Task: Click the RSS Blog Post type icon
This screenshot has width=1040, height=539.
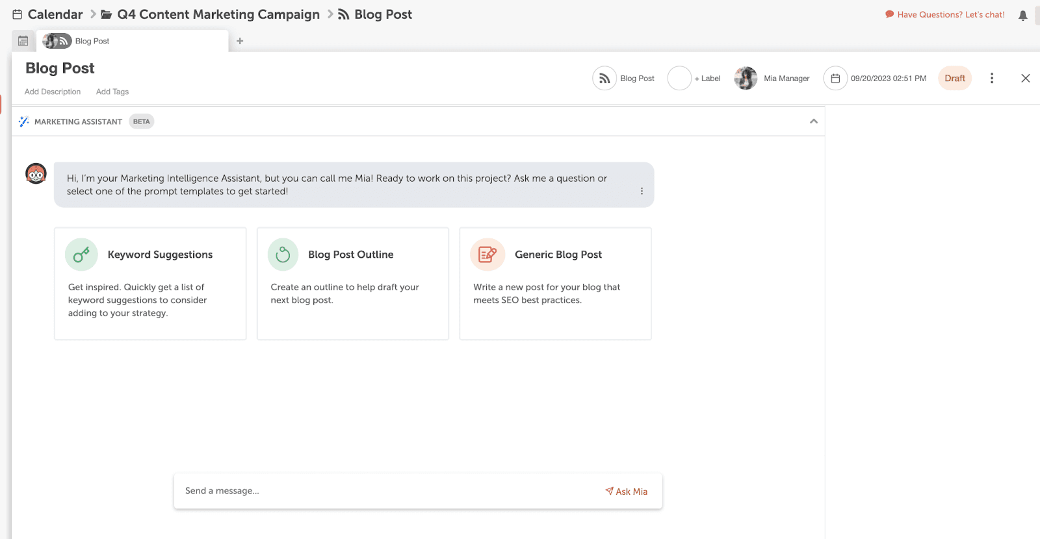Action: pos(604,79)
